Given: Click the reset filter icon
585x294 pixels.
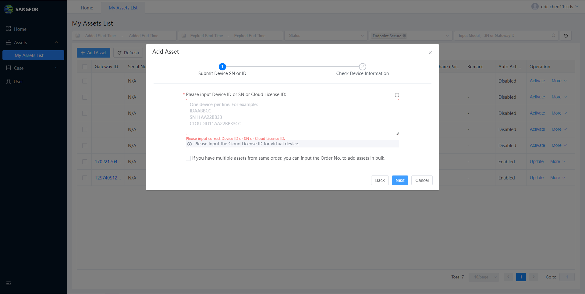Looking at the screenshot, I should click(x=565, y=36).
